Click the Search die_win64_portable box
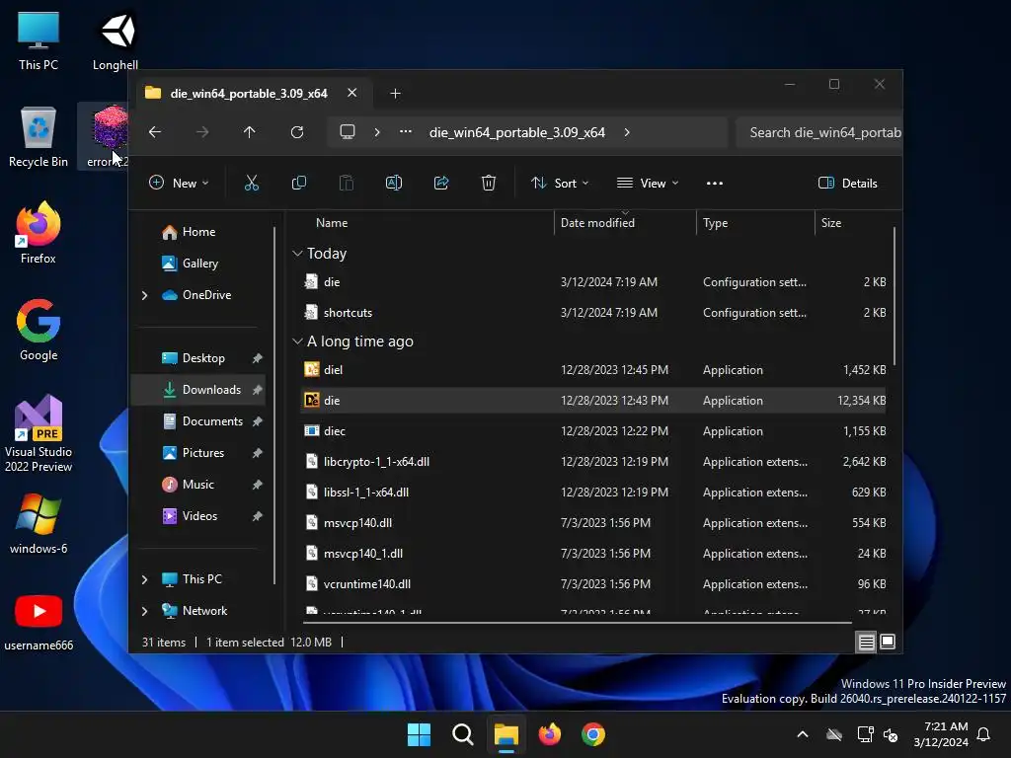Image resolution: width=1011 pixels, height=758 pixels. tap(818, 132)
